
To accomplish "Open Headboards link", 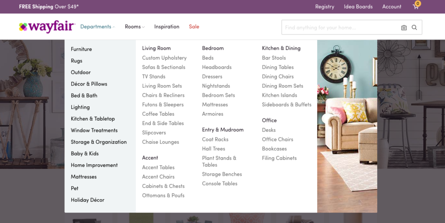I will click(x=217, y=67).
